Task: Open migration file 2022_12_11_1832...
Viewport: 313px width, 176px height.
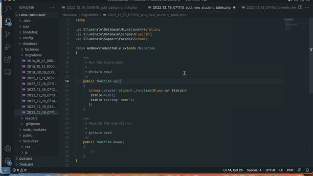Action: [42, 78]
